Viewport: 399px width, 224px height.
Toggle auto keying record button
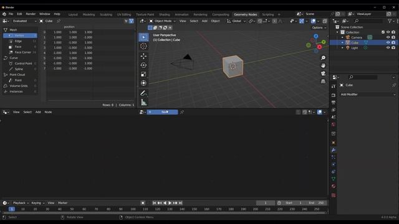coord(143,203)
